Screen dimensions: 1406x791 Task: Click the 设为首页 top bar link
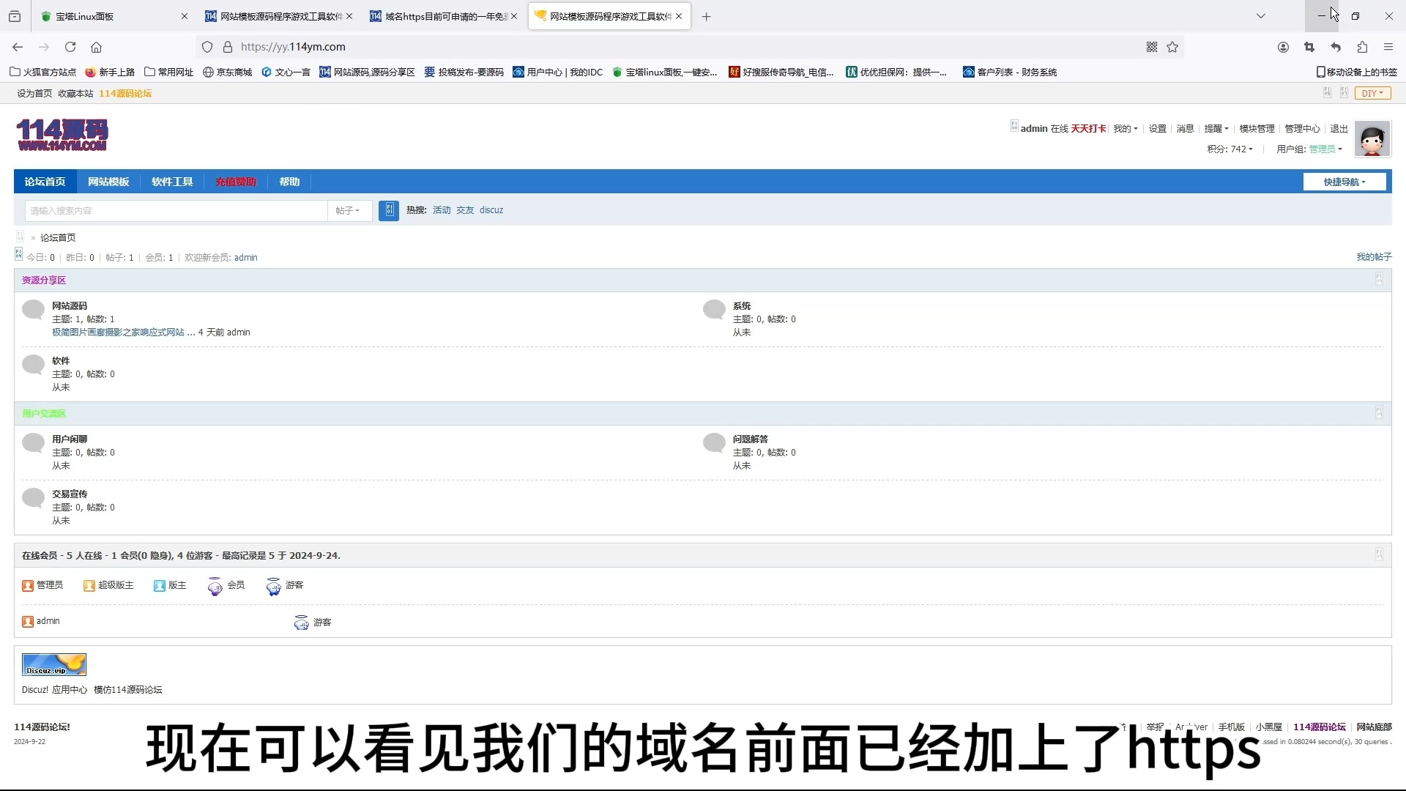[x=34, y=93]
